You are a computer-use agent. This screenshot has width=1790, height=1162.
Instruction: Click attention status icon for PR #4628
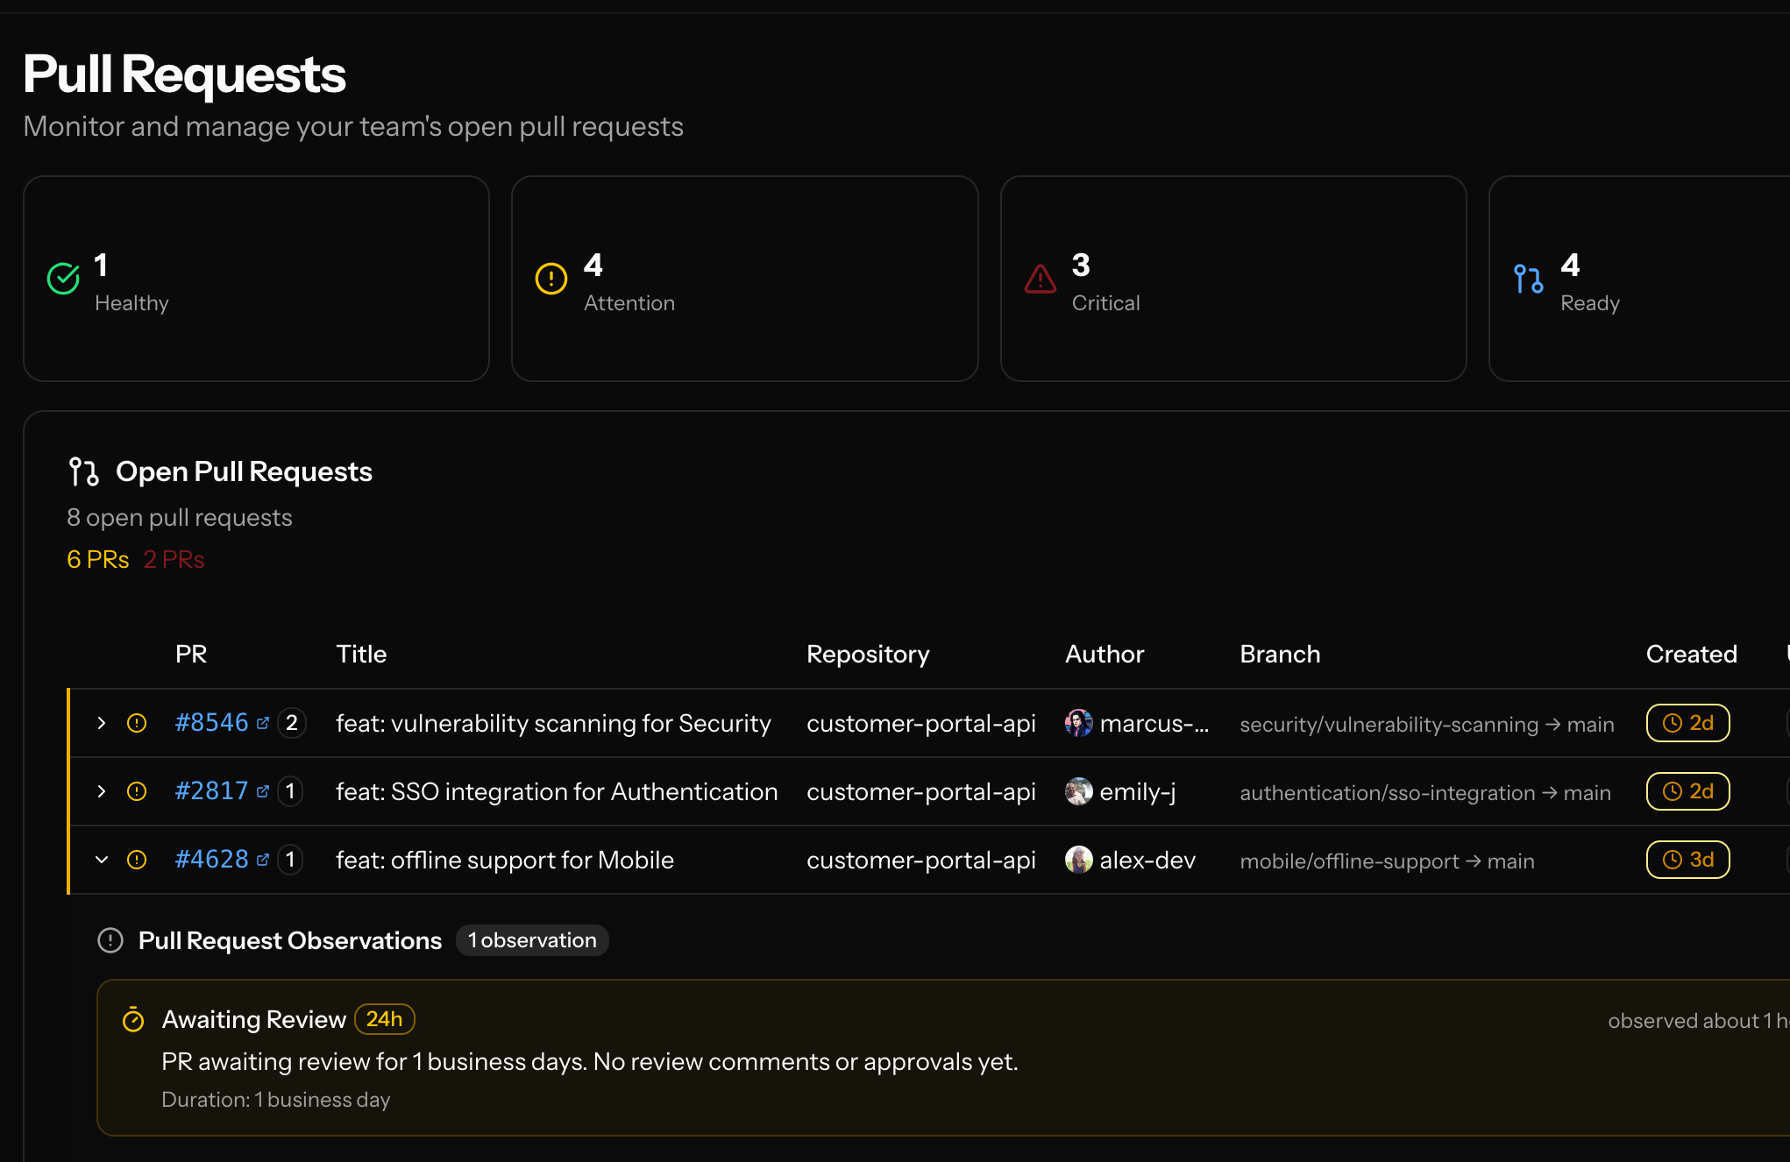coord(137,860)
